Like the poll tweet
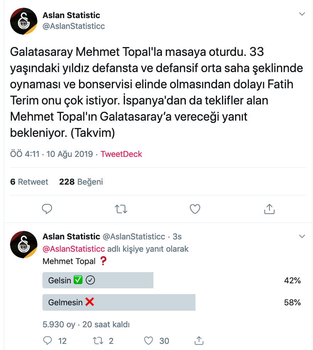 click(x=149, y=340)
